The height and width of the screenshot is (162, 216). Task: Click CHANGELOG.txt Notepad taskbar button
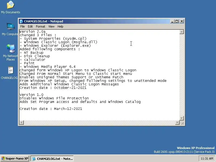[x=52, y=158]
